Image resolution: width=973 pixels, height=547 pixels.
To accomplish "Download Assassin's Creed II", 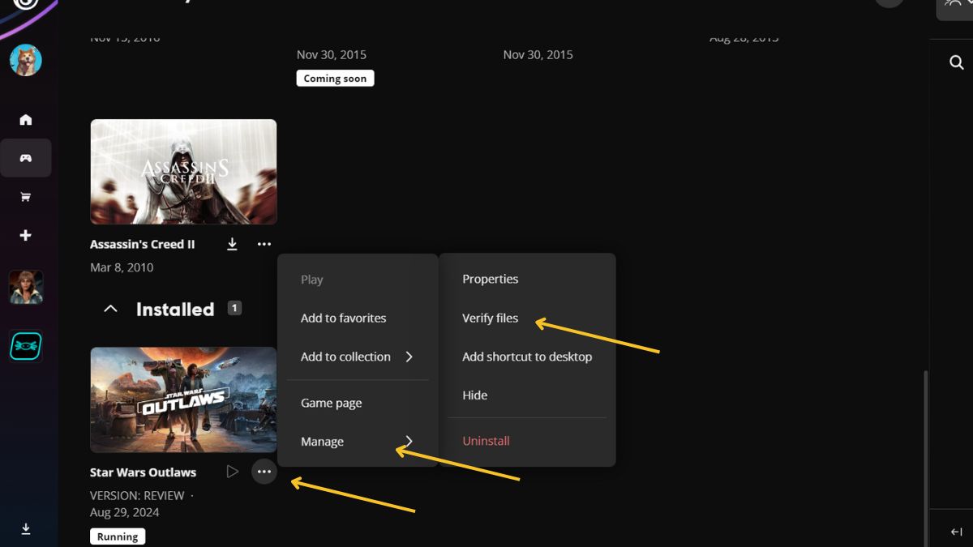I will click(x=232, y=244).
